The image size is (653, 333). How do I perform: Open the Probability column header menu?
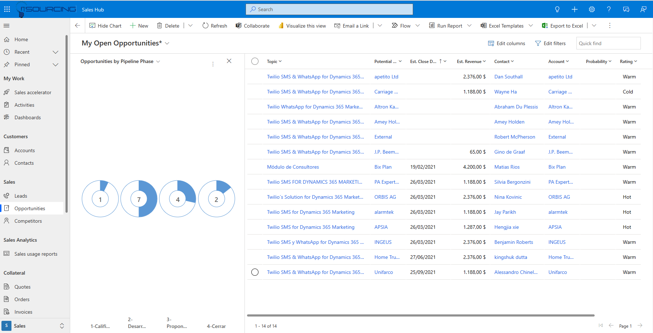599,62
